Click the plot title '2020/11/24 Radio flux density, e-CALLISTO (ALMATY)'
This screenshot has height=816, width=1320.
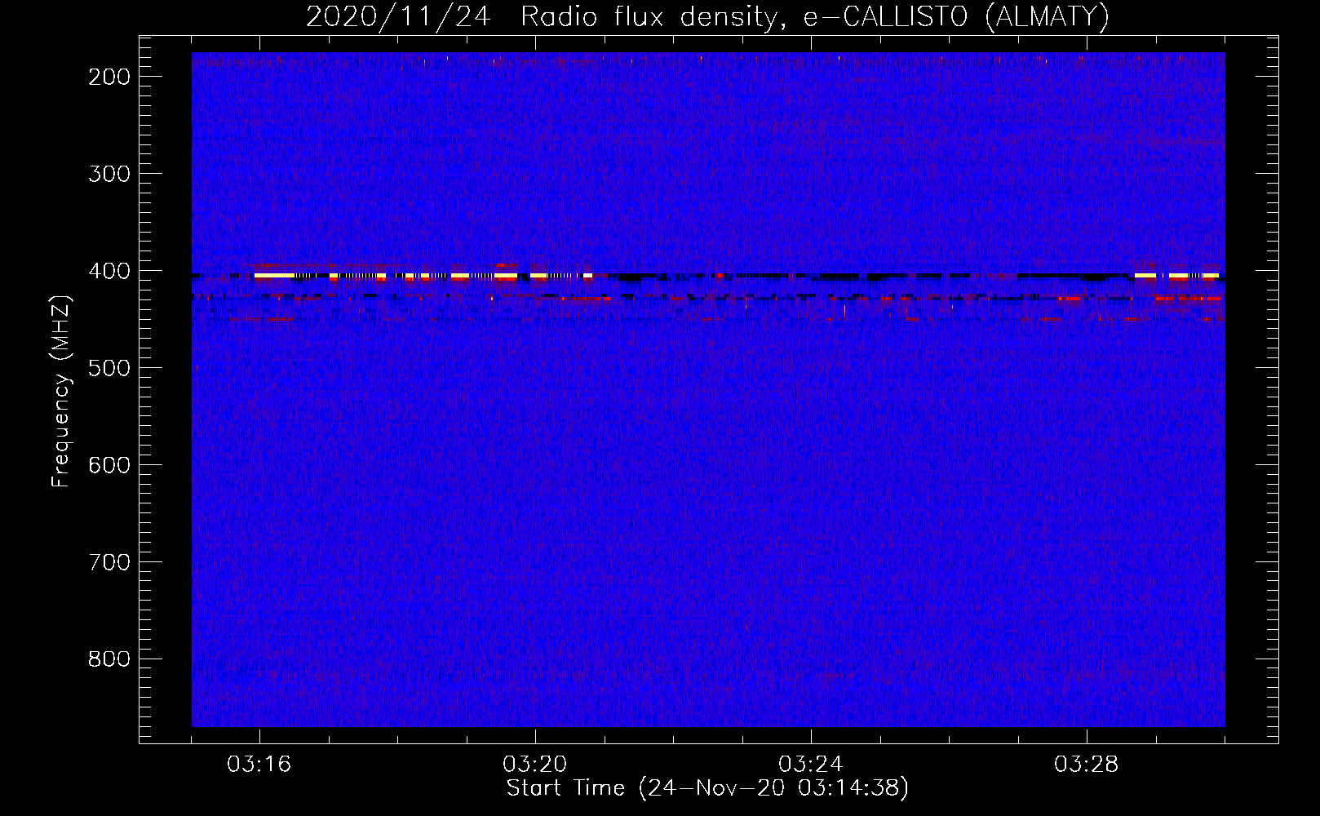[x=707, y=16]
